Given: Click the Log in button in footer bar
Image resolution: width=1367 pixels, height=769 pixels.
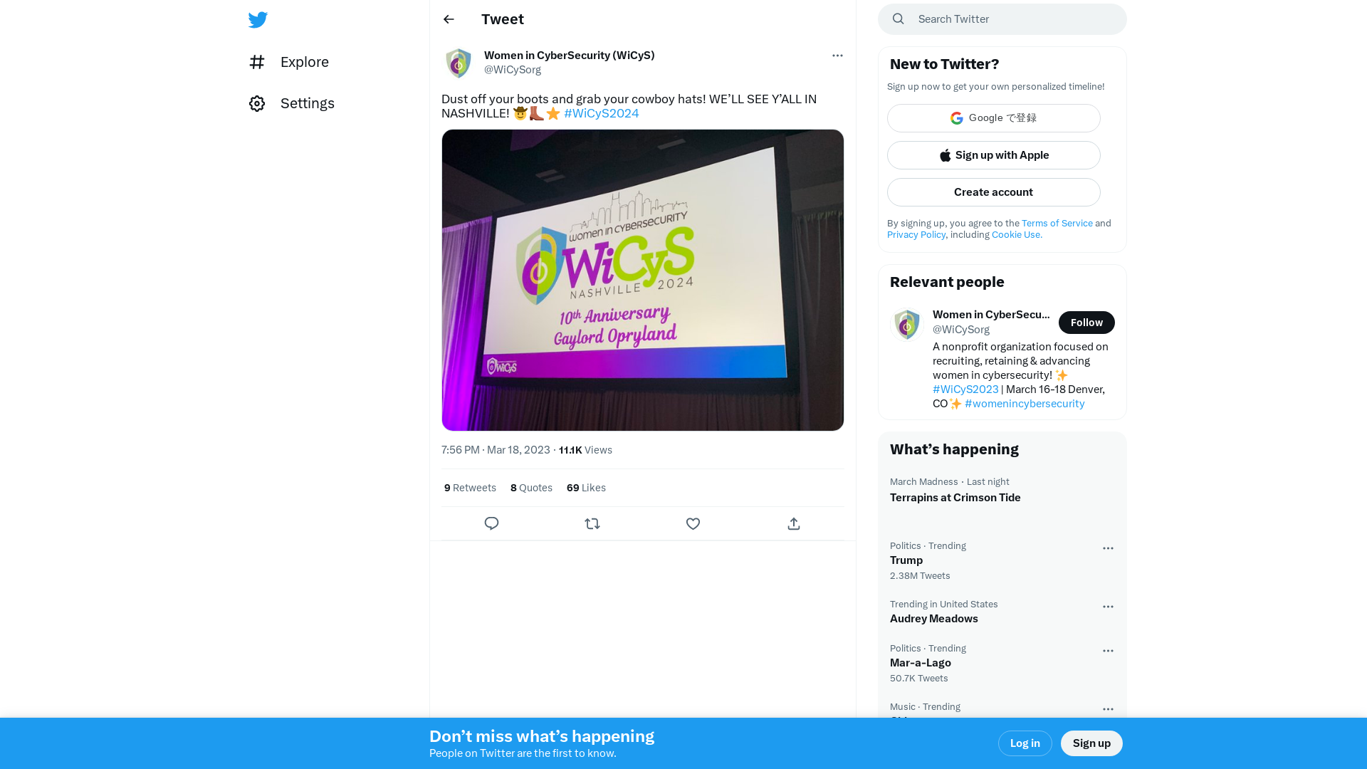Looking at the screenshot, I should pos(1025,743).
